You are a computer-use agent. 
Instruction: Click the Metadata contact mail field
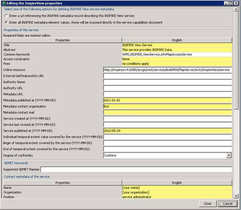[167, 113]
